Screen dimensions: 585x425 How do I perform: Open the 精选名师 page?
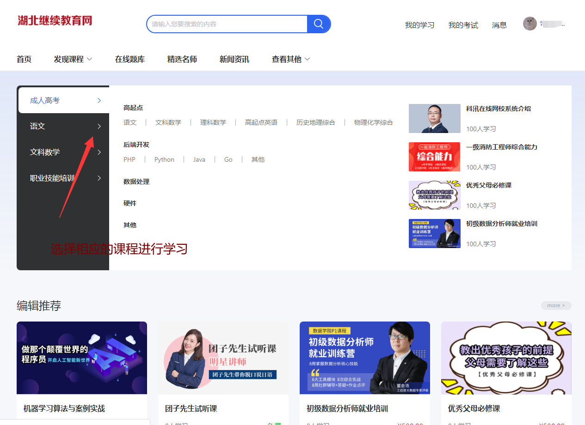click(182, 59)
